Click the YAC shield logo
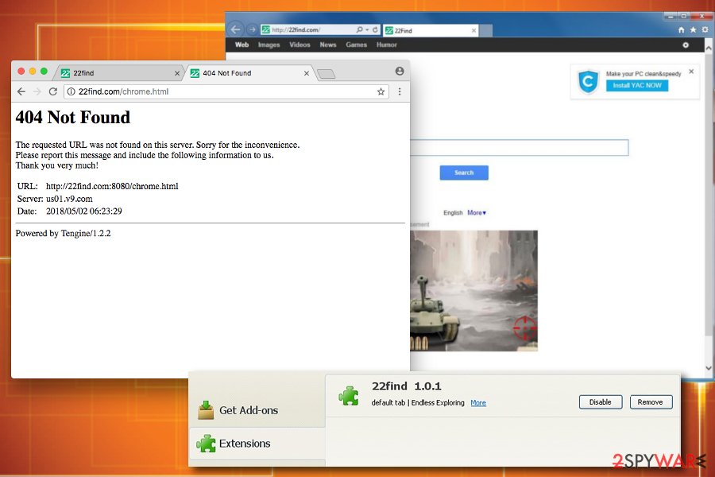The image size is (715, 477). [588, 82]
